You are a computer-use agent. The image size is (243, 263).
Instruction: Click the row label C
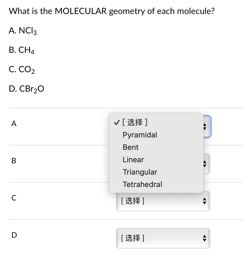(x=14, y=198)
